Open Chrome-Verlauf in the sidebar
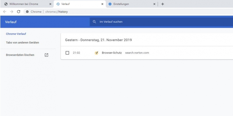Viewport: 233px width, 116px height. [16, 34]
